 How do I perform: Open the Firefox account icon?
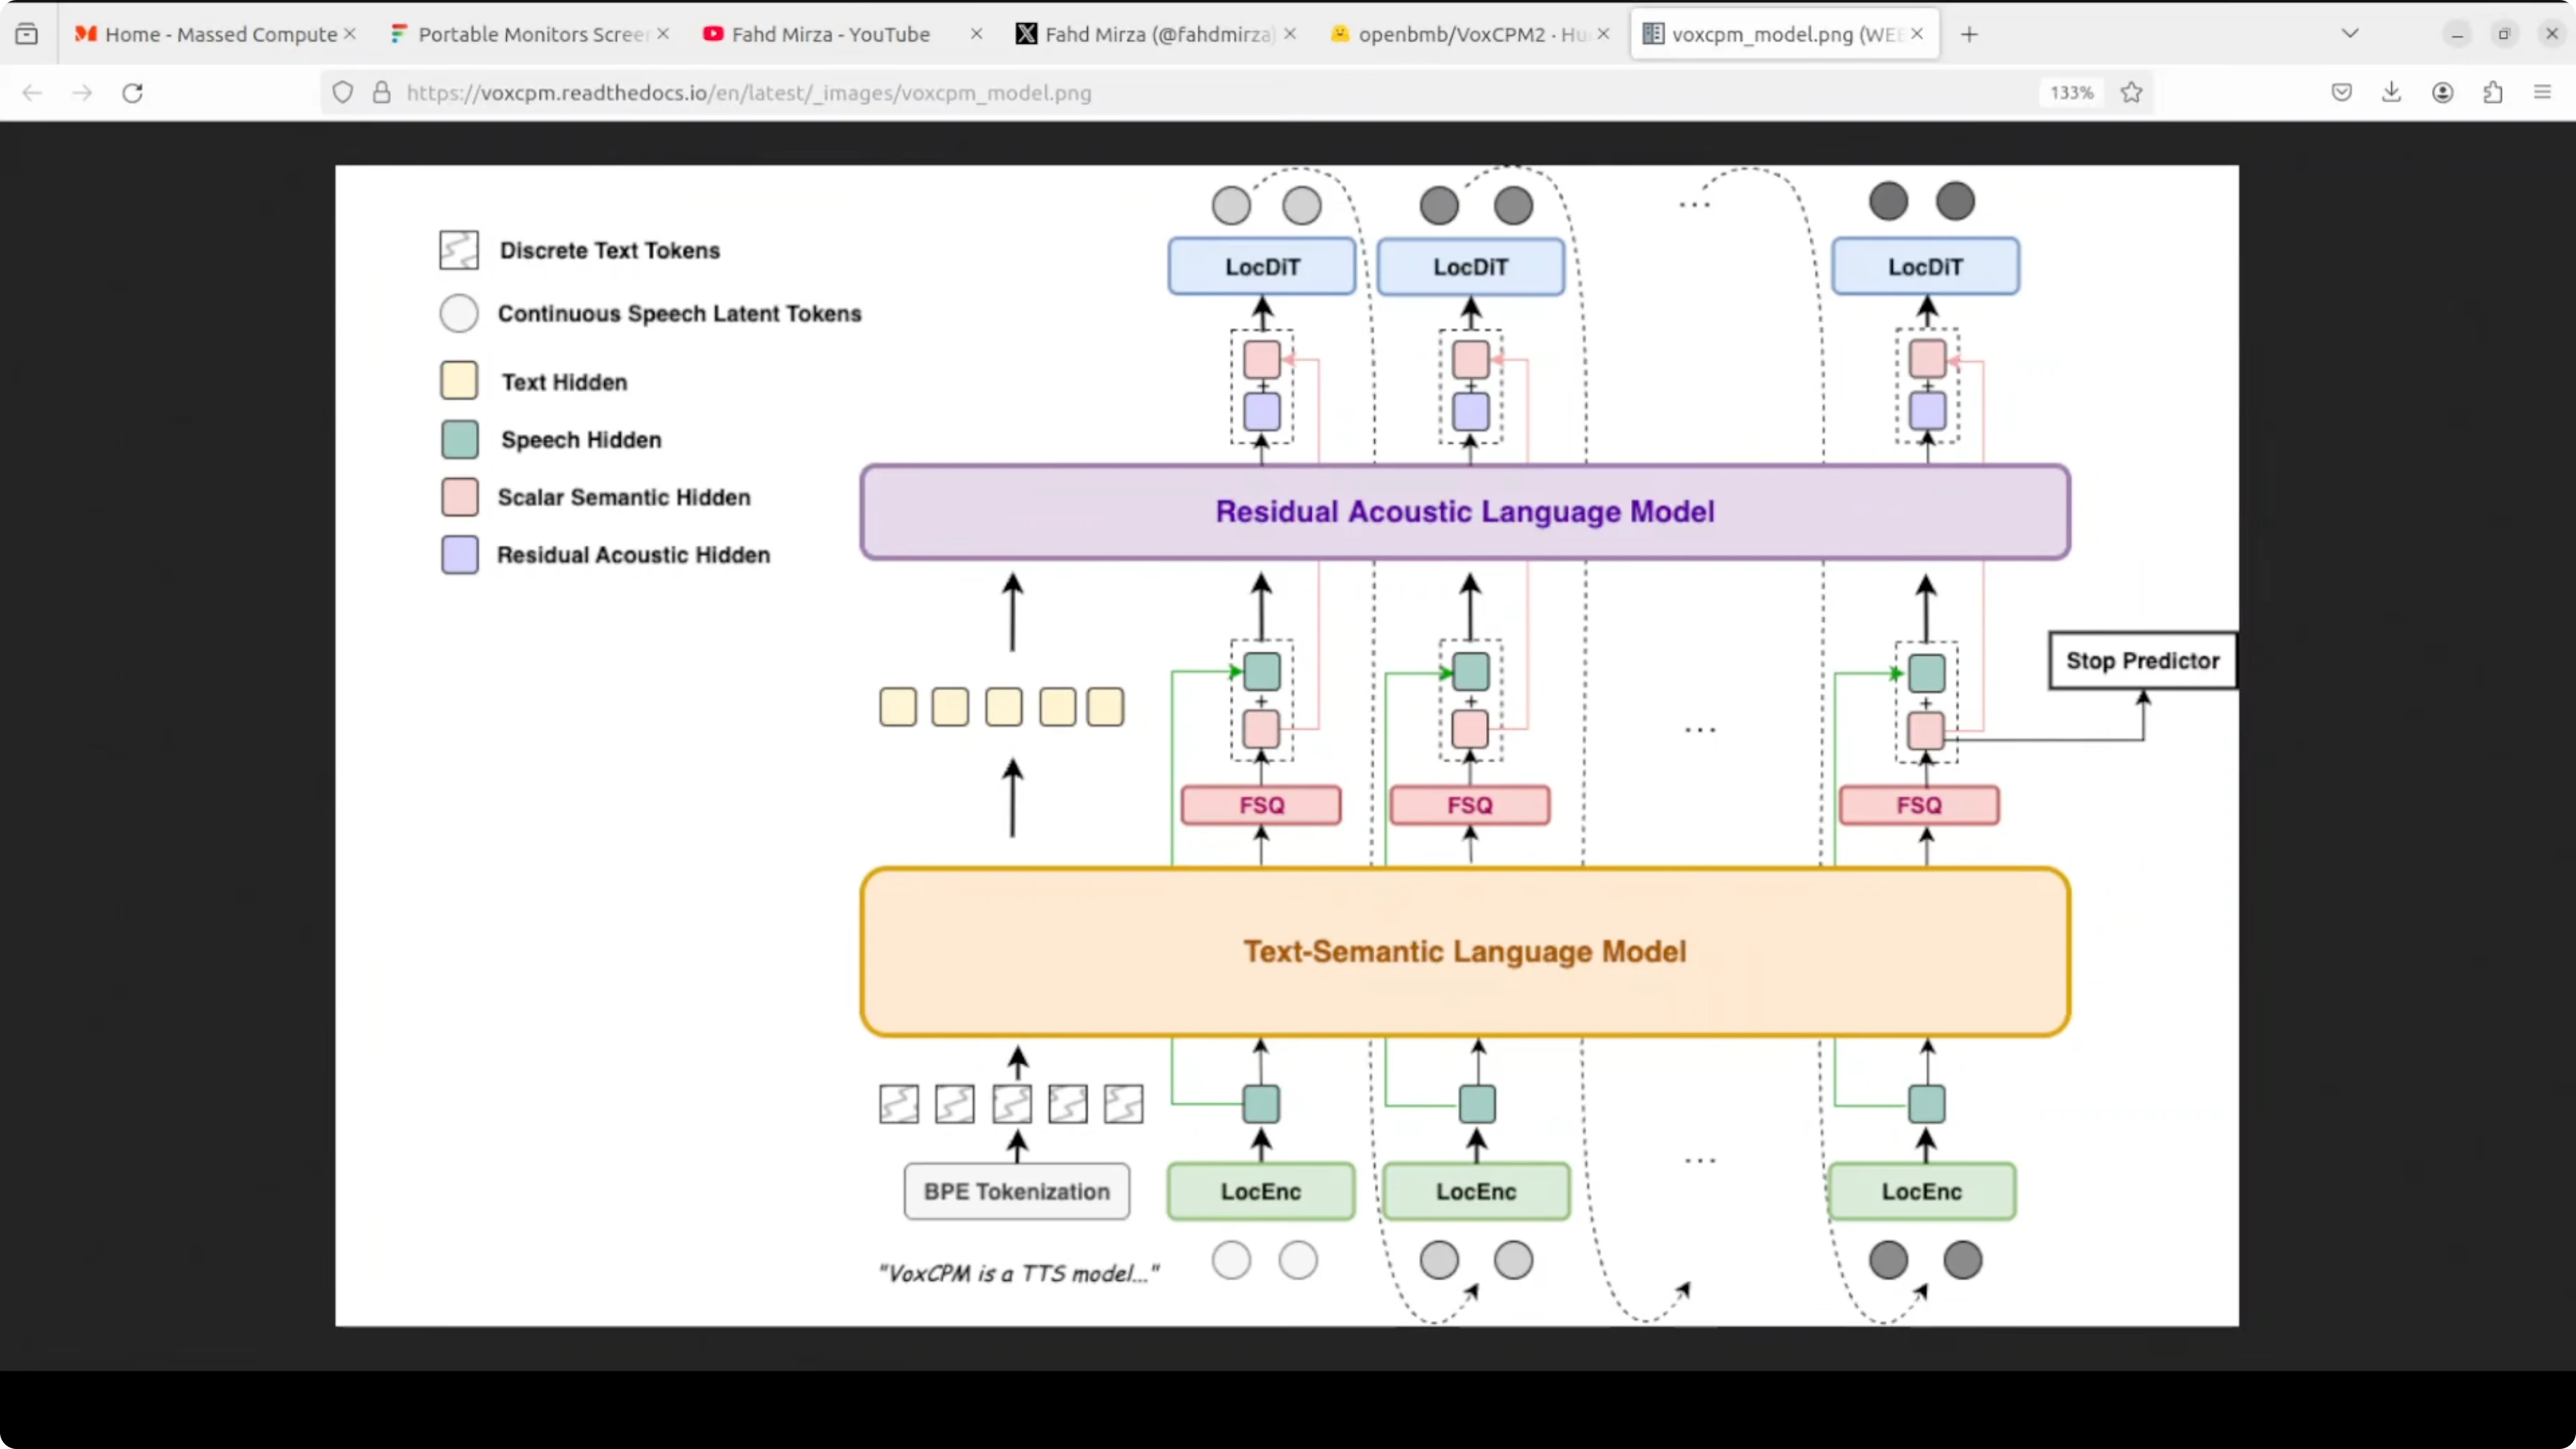tap(2442, 93)
